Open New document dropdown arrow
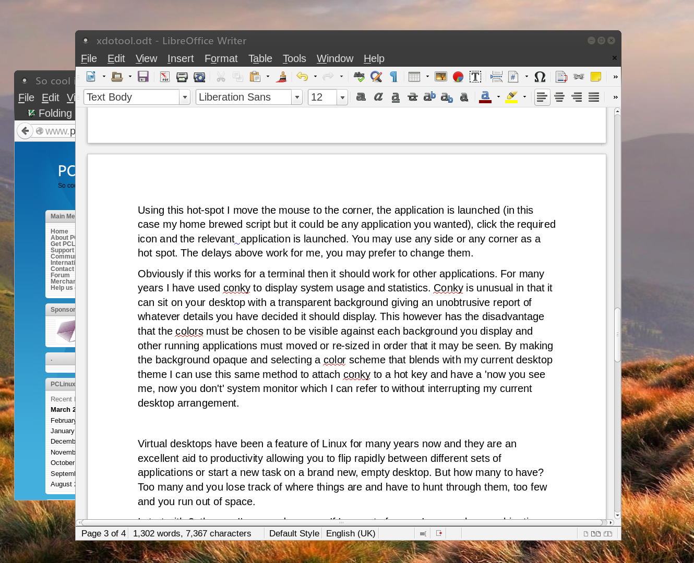This screenshot has height=563, width=694. click(104, 77)
